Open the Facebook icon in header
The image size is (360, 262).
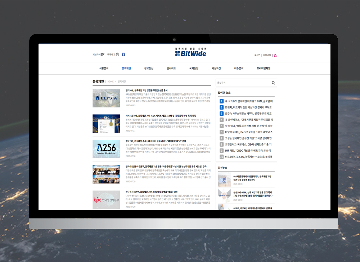tap(123, 54)
